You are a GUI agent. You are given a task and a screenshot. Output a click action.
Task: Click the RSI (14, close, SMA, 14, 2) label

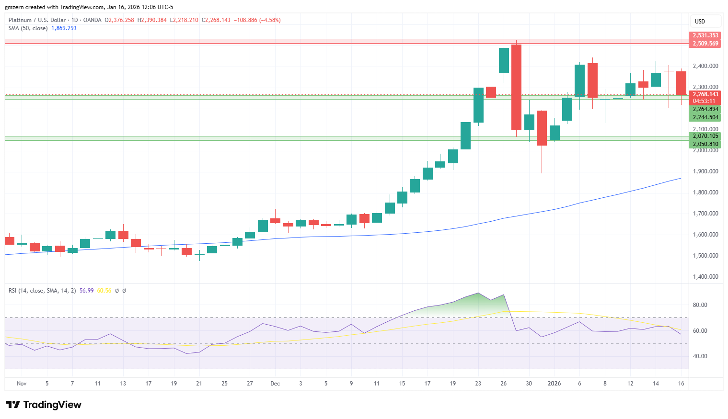(x=42, y=291)
